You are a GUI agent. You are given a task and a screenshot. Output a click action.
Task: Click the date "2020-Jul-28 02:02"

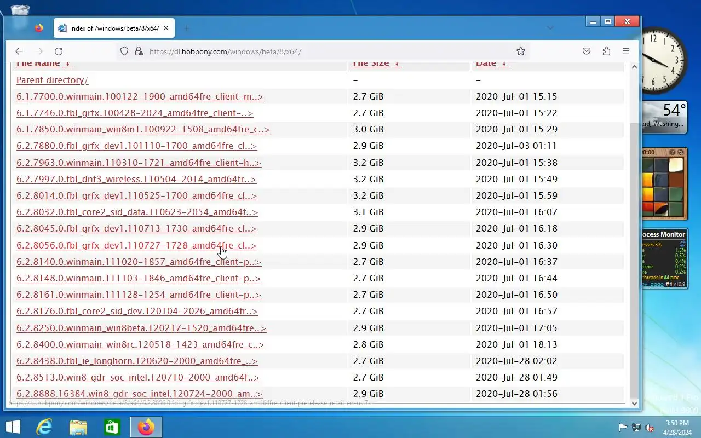[x=516, y=361]
